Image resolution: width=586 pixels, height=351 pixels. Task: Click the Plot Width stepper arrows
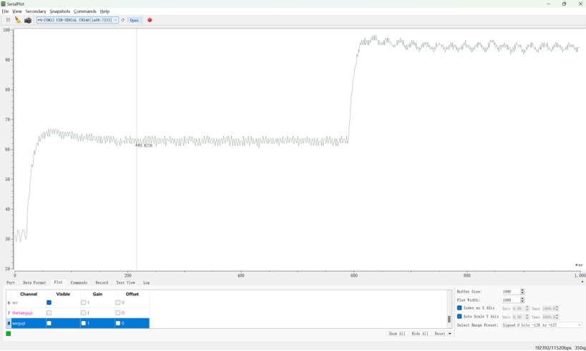point(522,300)
